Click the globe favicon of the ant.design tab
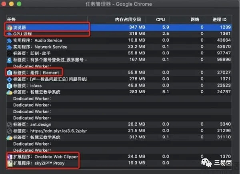Viewport: 240px width, 174px height. click(10, 124)
